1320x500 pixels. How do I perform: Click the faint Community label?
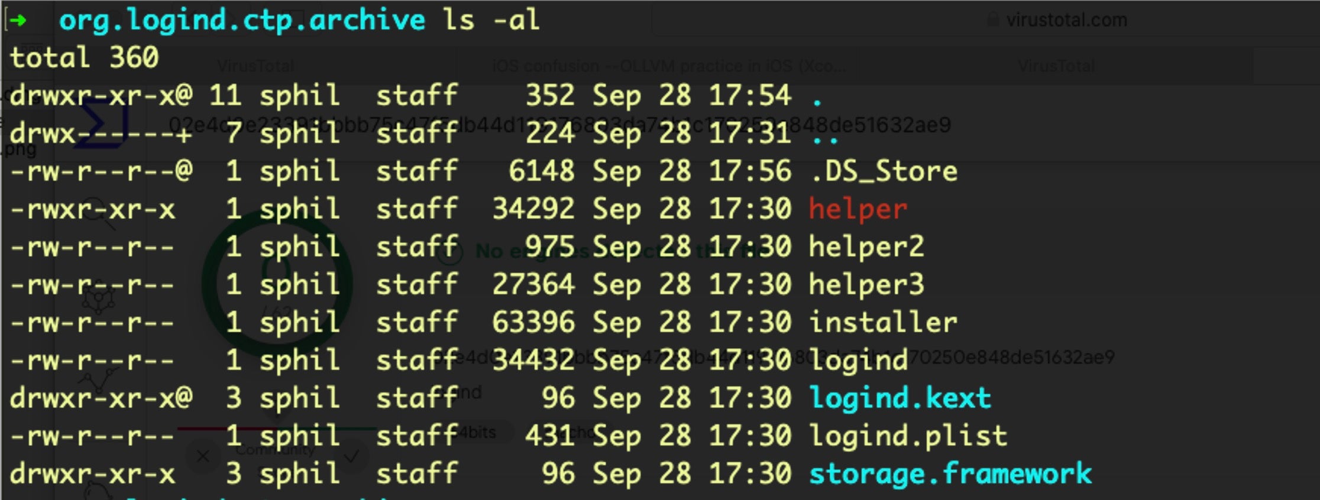click(x=275, y=450)
